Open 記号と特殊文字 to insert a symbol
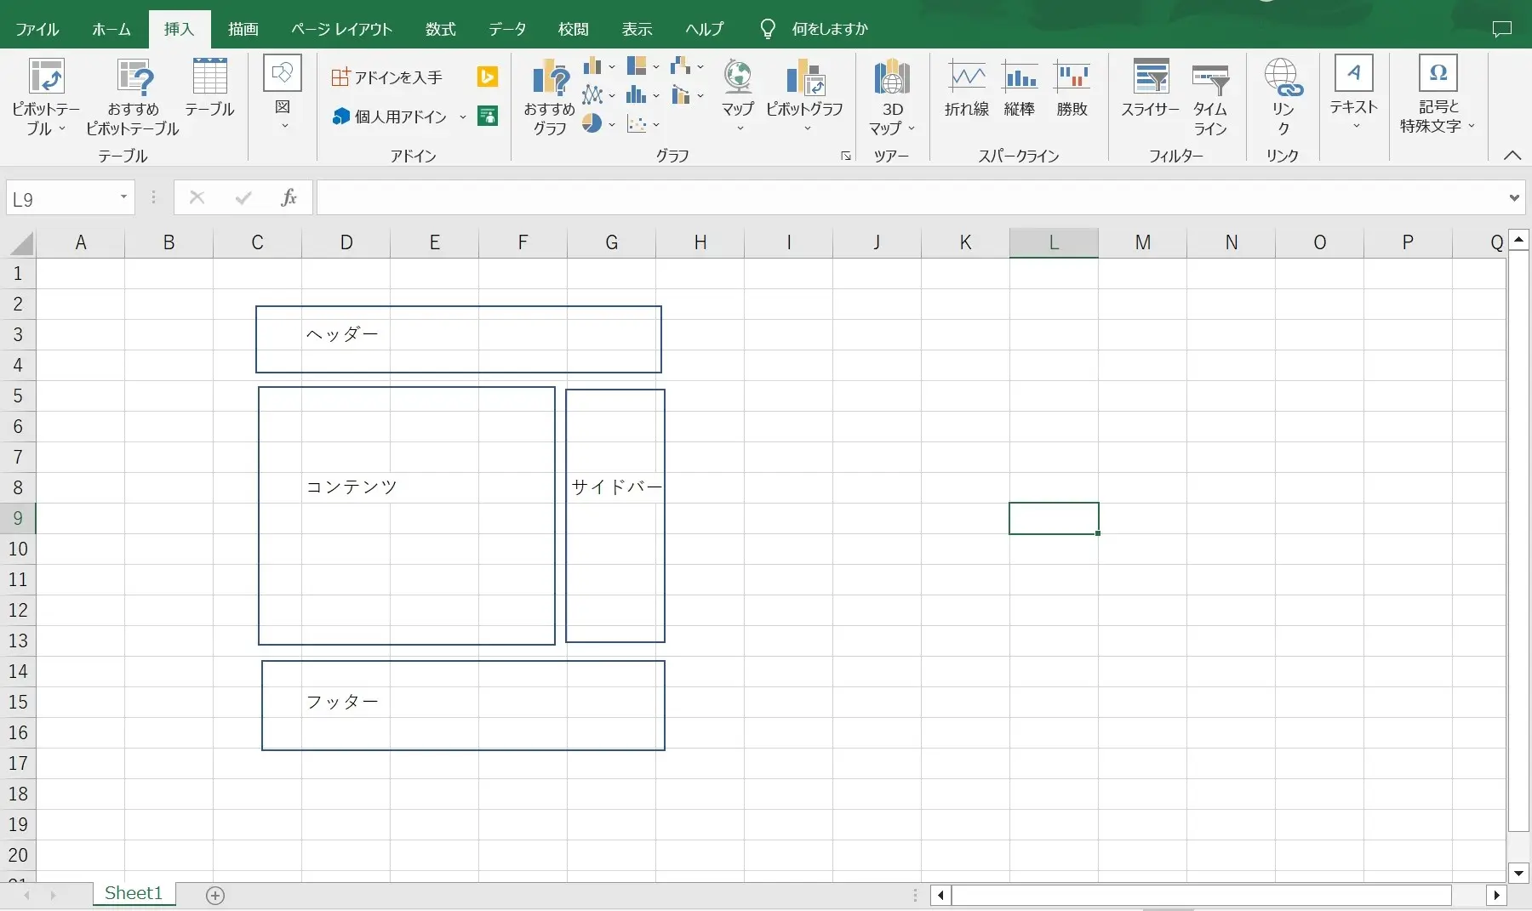Screen dimensions: 1532x911 1437,94
